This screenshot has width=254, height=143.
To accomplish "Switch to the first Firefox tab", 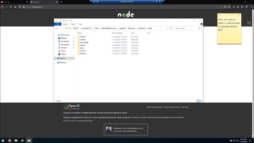I will coord(14,2).
